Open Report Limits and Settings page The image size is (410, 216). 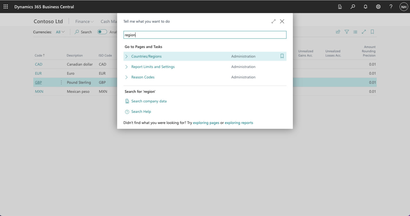153,67
